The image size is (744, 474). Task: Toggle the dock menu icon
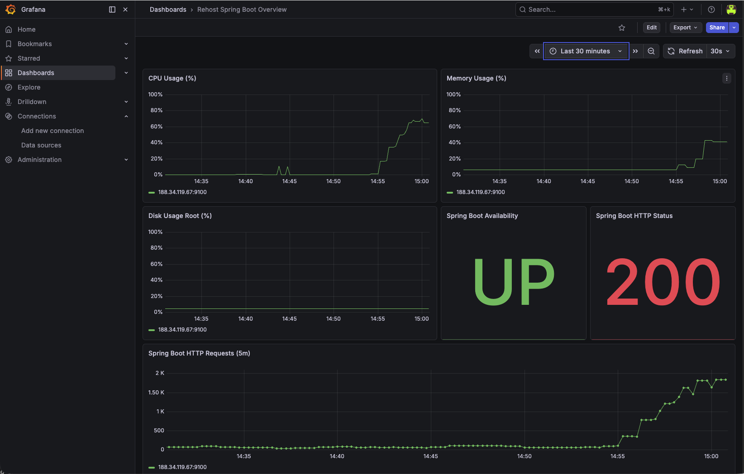click(x=112, y=9)
